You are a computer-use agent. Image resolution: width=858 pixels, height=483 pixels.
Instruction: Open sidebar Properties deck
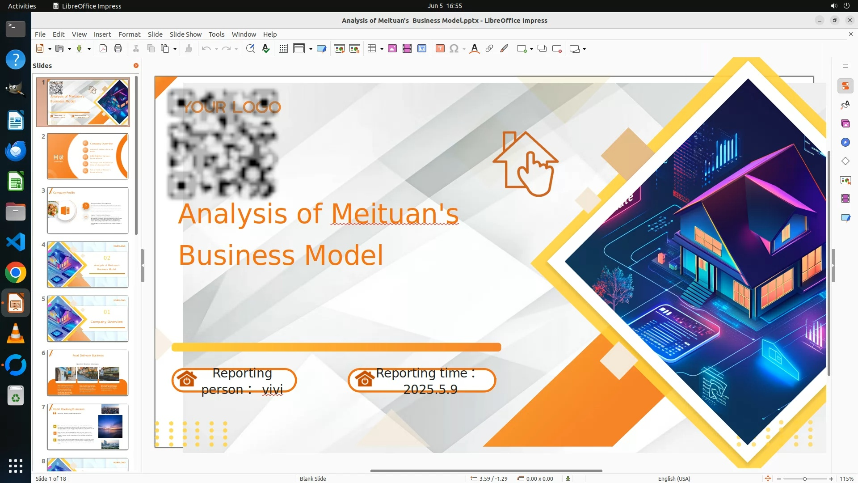click(845, 86)
